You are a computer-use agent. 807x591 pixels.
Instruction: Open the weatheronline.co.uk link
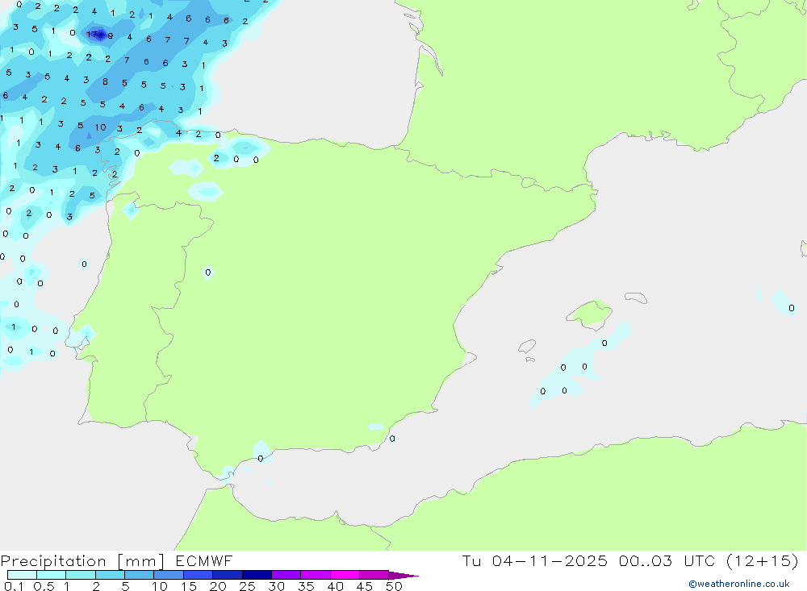pyautogui.click(x=739, y=584)
